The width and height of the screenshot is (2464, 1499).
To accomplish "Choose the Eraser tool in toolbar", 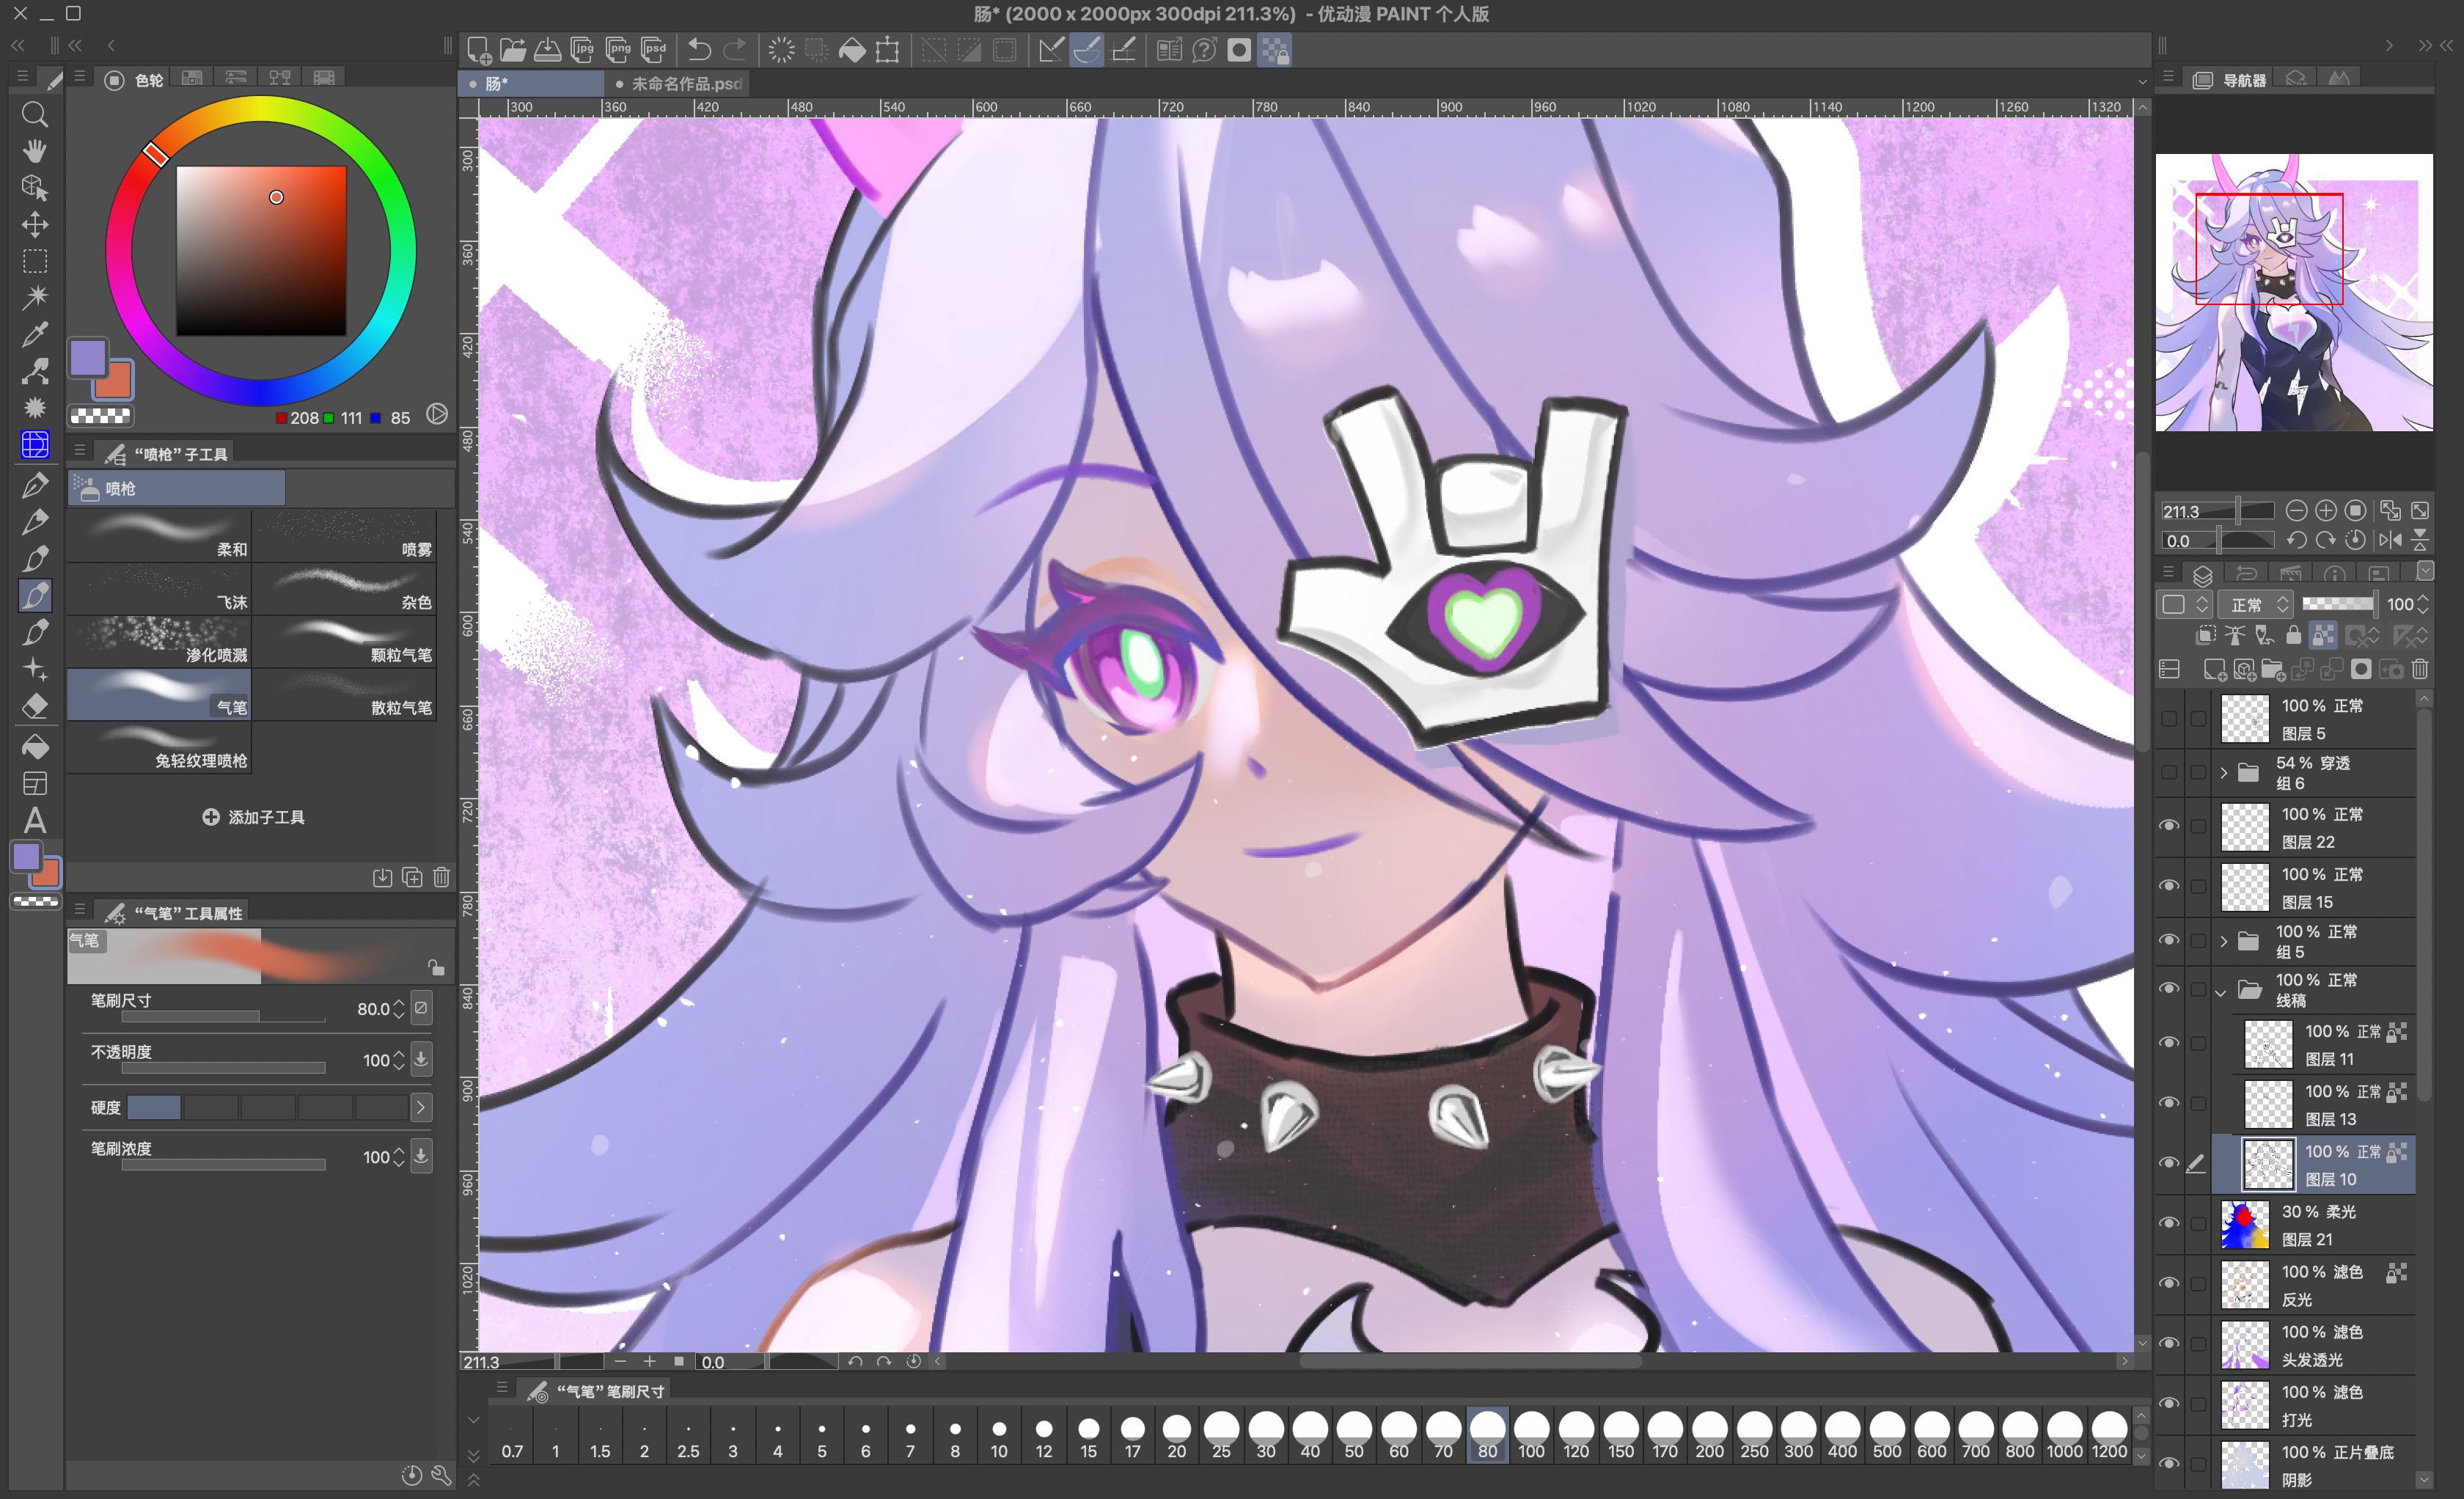I will pyautogui.click(x=35, y=706).
